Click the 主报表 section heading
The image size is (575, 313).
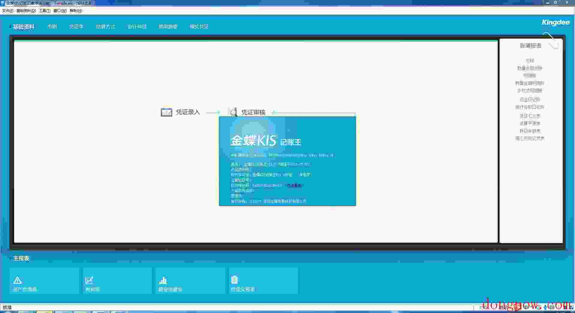tap(21, 258)
